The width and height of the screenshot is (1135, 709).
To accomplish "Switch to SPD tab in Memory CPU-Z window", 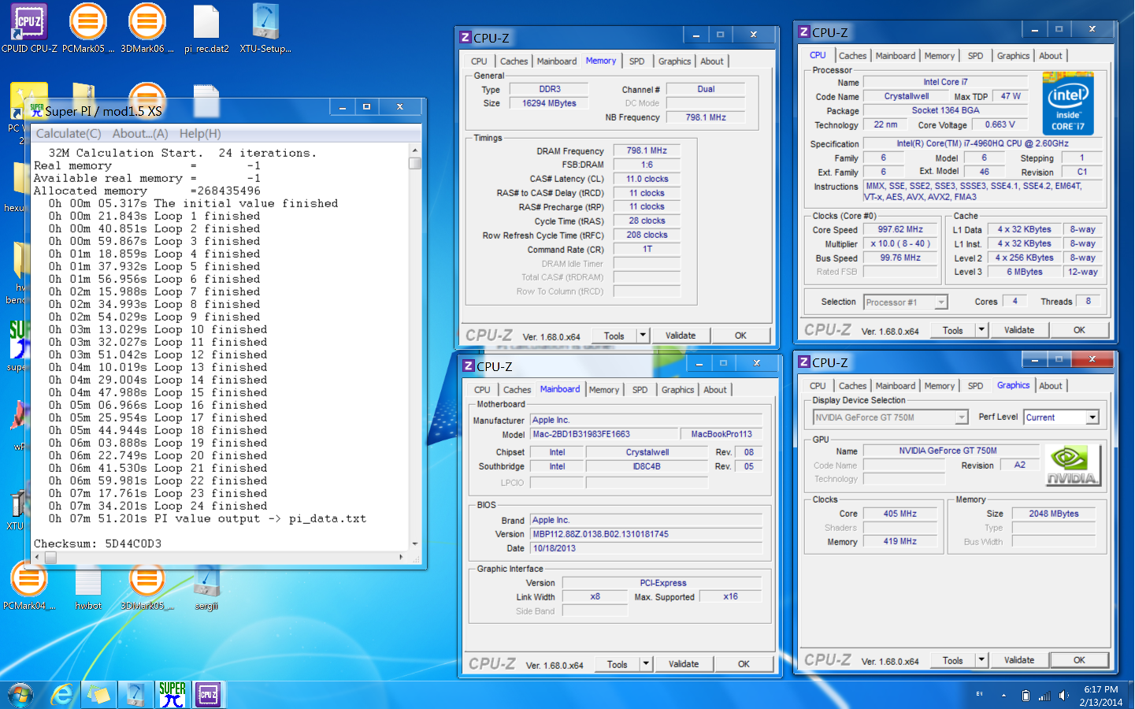I will (x=636, y=61).
